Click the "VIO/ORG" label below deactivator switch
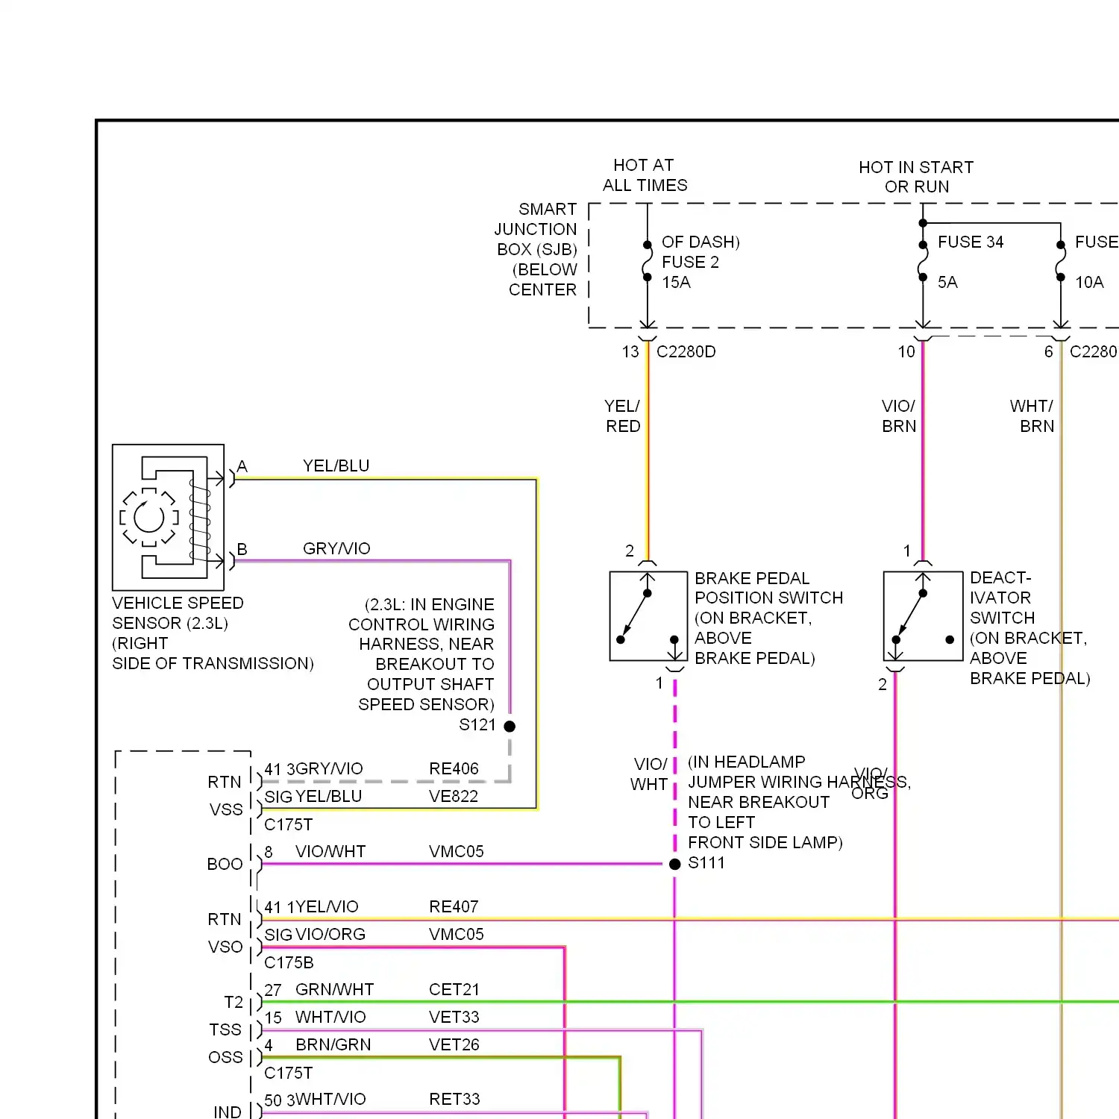 pyautogui.click(x=870, y=783)
